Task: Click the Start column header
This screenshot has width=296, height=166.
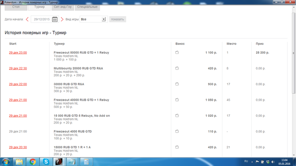Action: click(x=13, y=44)
